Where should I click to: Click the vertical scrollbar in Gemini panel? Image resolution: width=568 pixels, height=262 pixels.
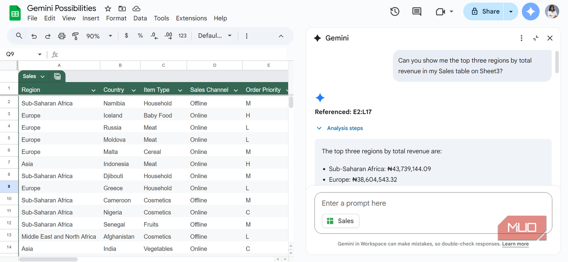[557, 62]
